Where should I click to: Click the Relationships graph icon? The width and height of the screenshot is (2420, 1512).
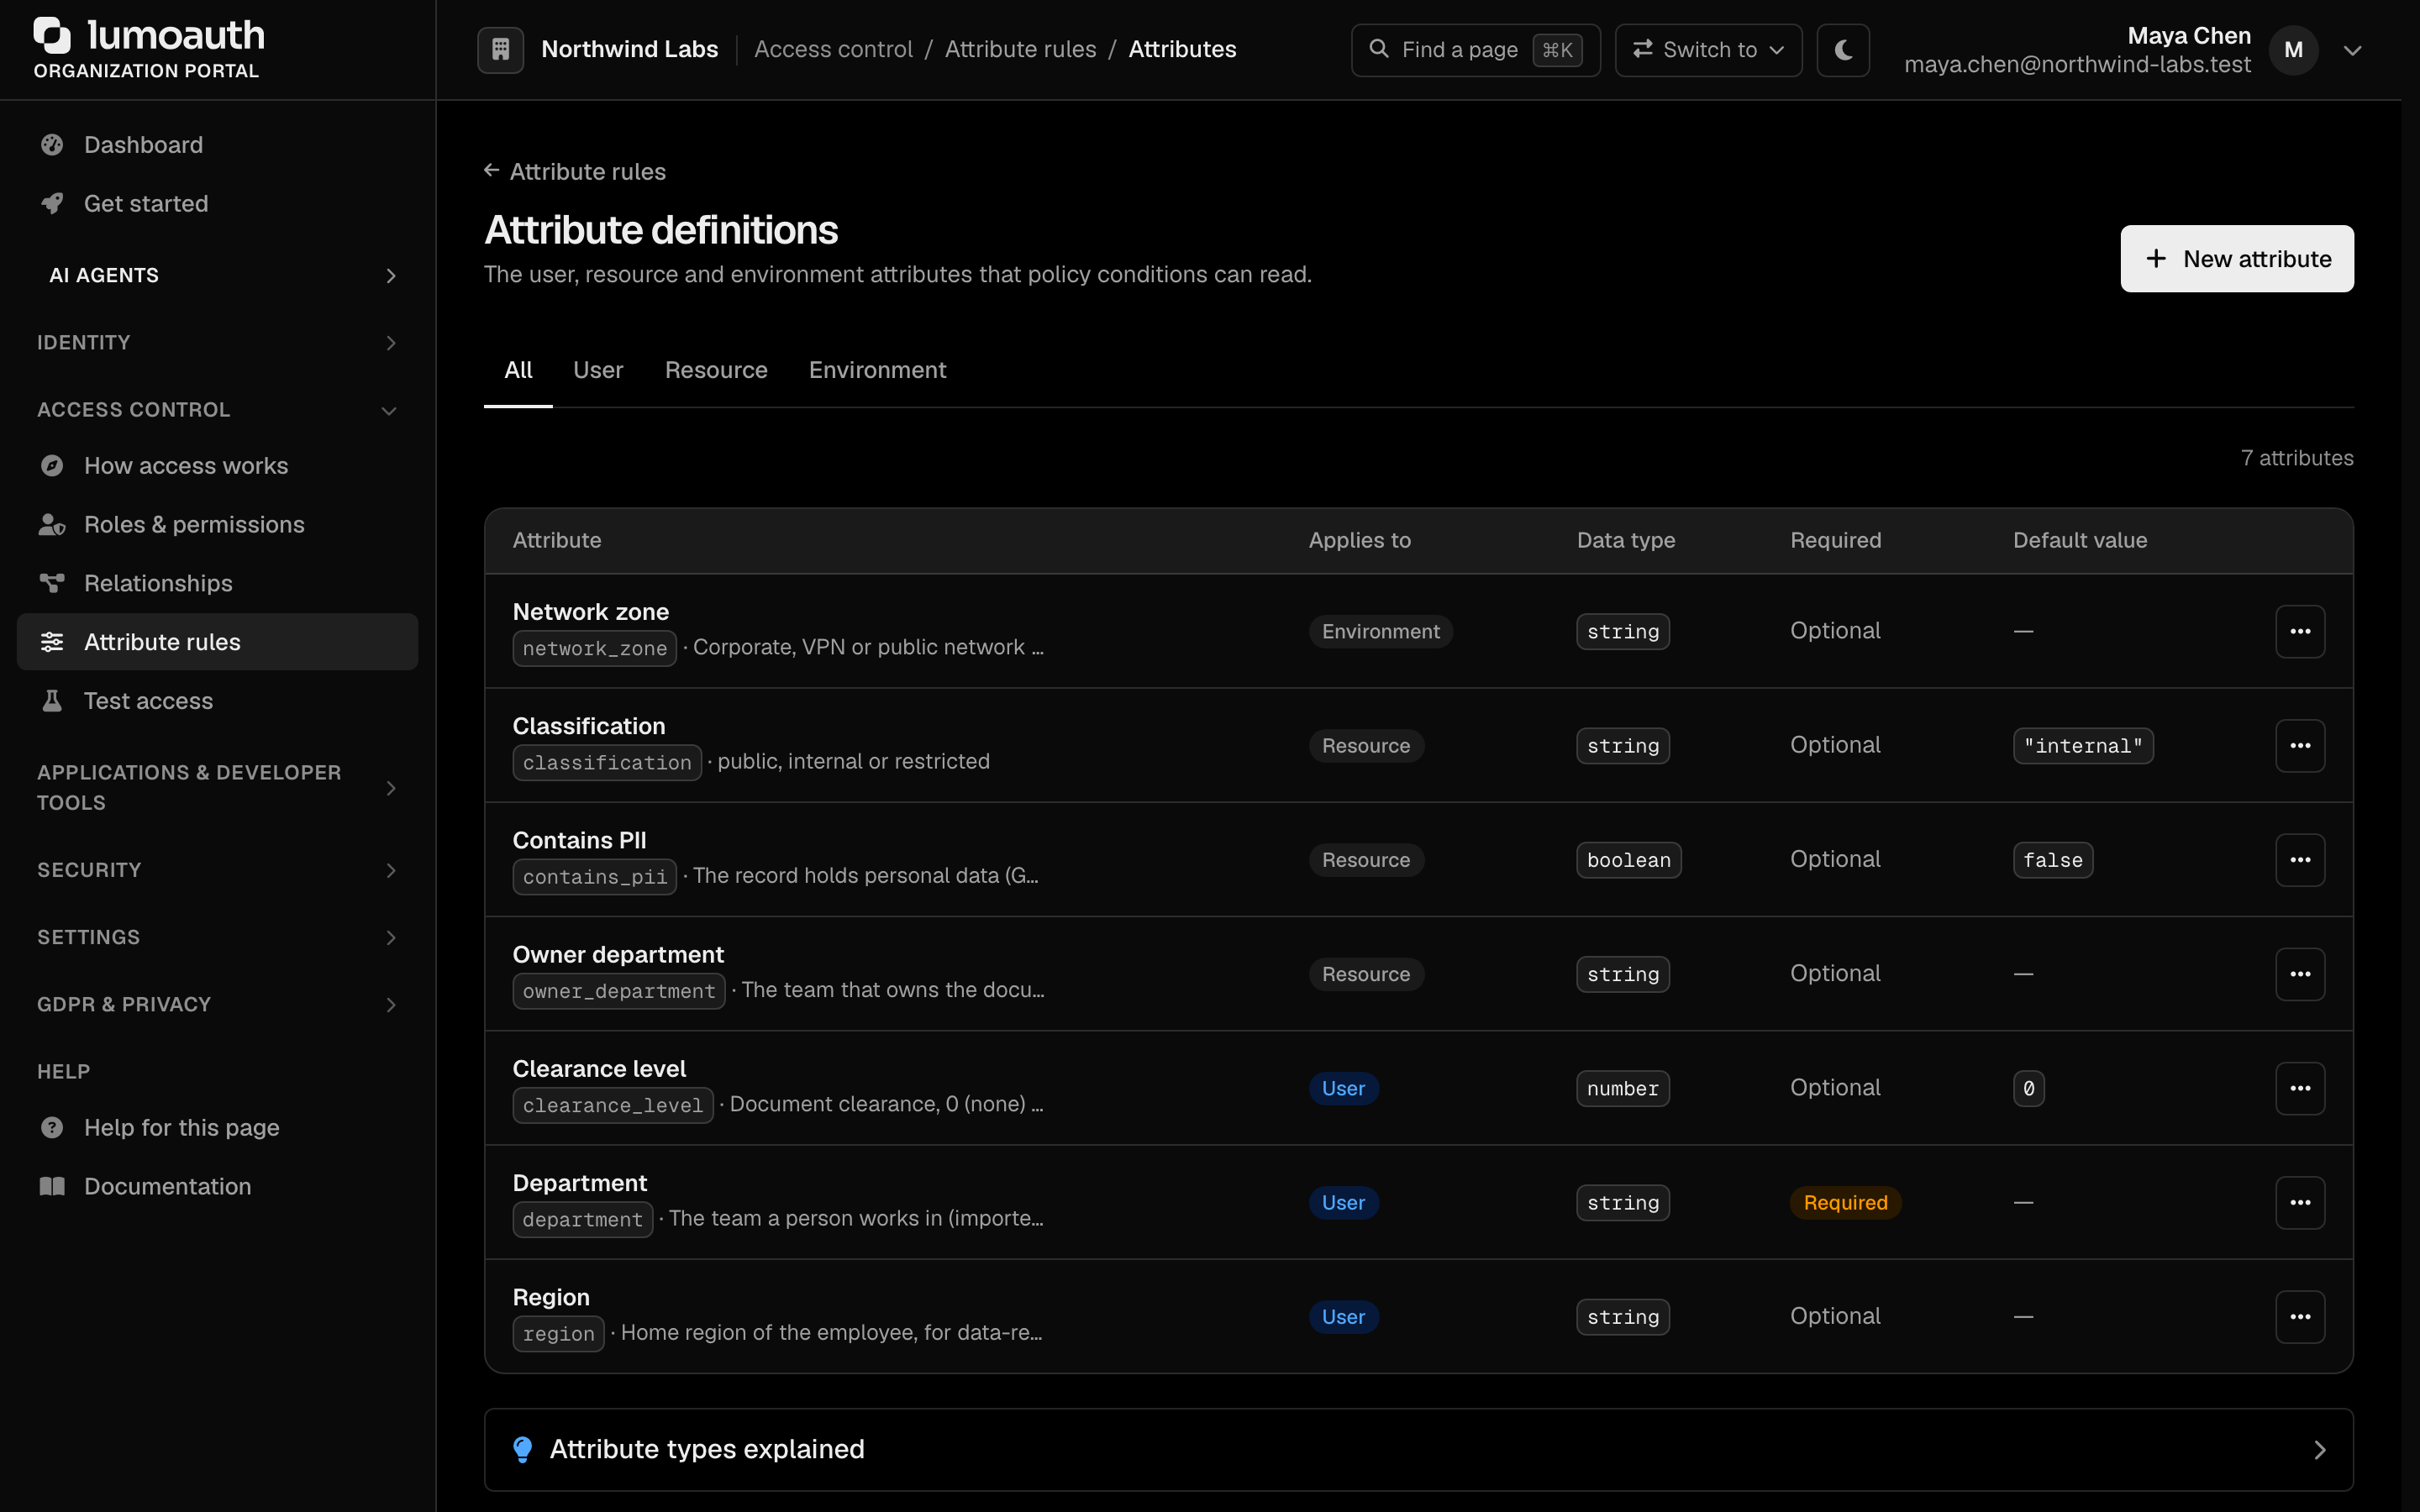pos(52,583)
